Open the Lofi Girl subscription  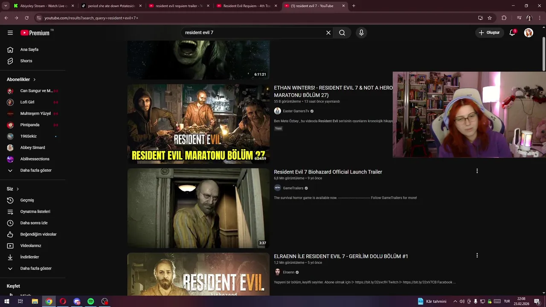32,102
